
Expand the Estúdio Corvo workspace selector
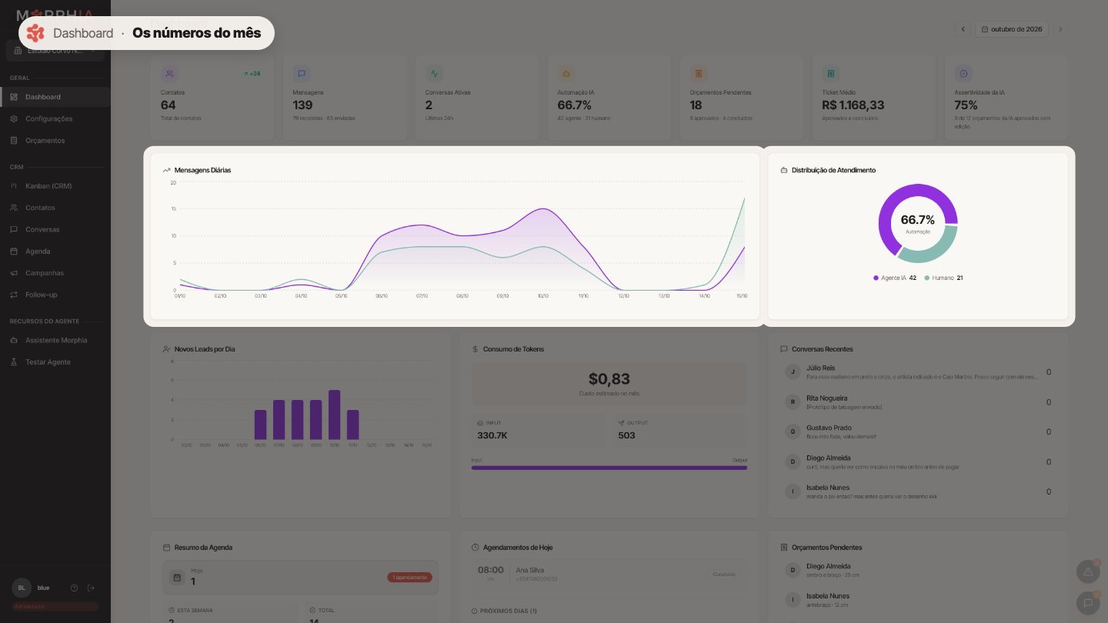(x=55, y=51)
